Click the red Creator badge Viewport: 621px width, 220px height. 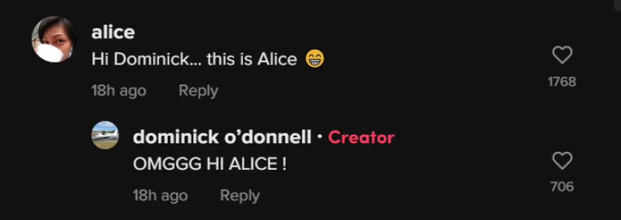click(361, 137)
